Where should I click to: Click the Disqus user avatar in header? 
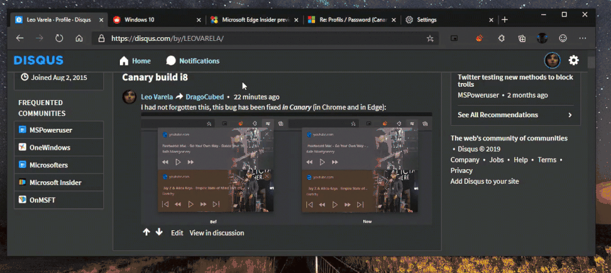(x=552, y=60)
